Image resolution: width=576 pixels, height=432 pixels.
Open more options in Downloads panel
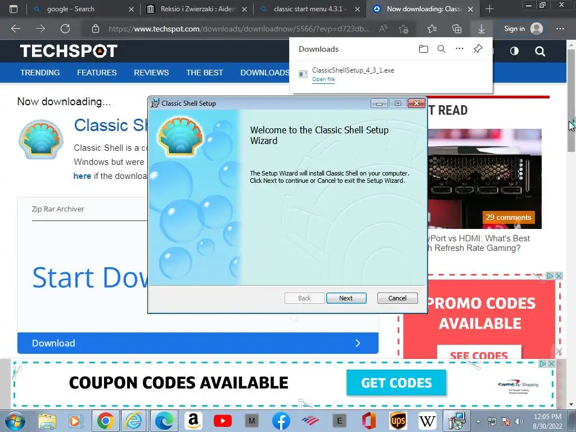point(459,48)
